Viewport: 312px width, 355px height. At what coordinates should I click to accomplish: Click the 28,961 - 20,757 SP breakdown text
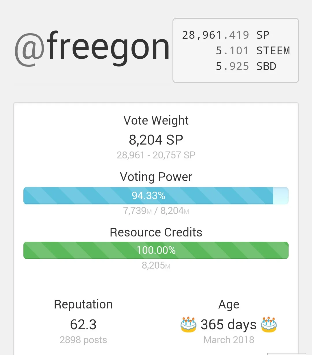click(156, 155)
